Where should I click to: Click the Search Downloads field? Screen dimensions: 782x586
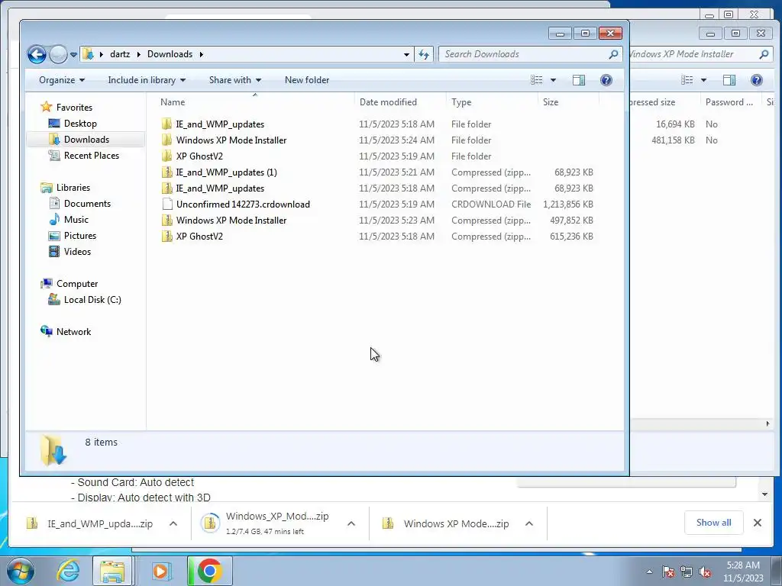[x=530, y=54]
